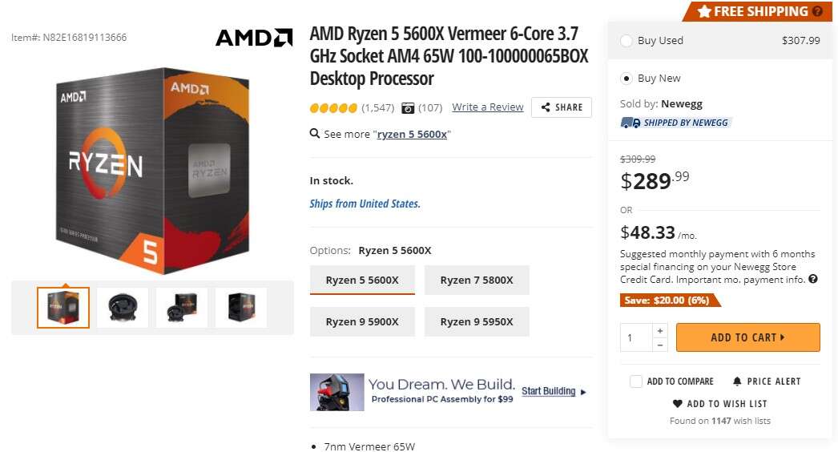The image size is (838, 452).
Task: Click the AMD brand logo
Action: [254, 38]
